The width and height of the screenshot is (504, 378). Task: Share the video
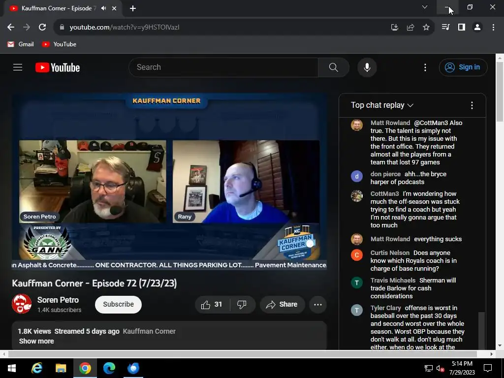(x=282, y=304)
